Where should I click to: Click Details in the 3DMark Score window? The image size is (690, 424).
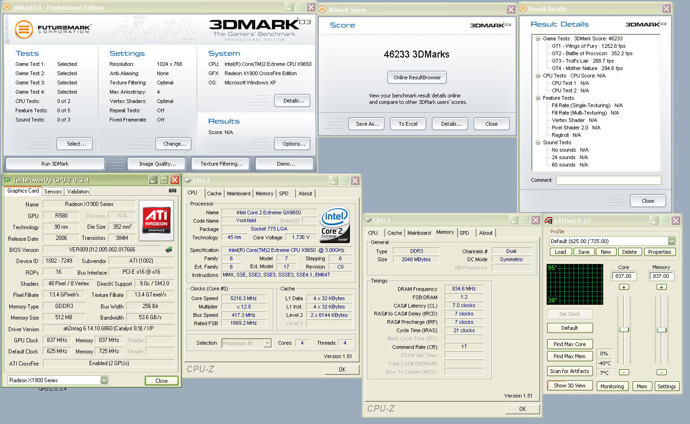[x=451, y=124]
